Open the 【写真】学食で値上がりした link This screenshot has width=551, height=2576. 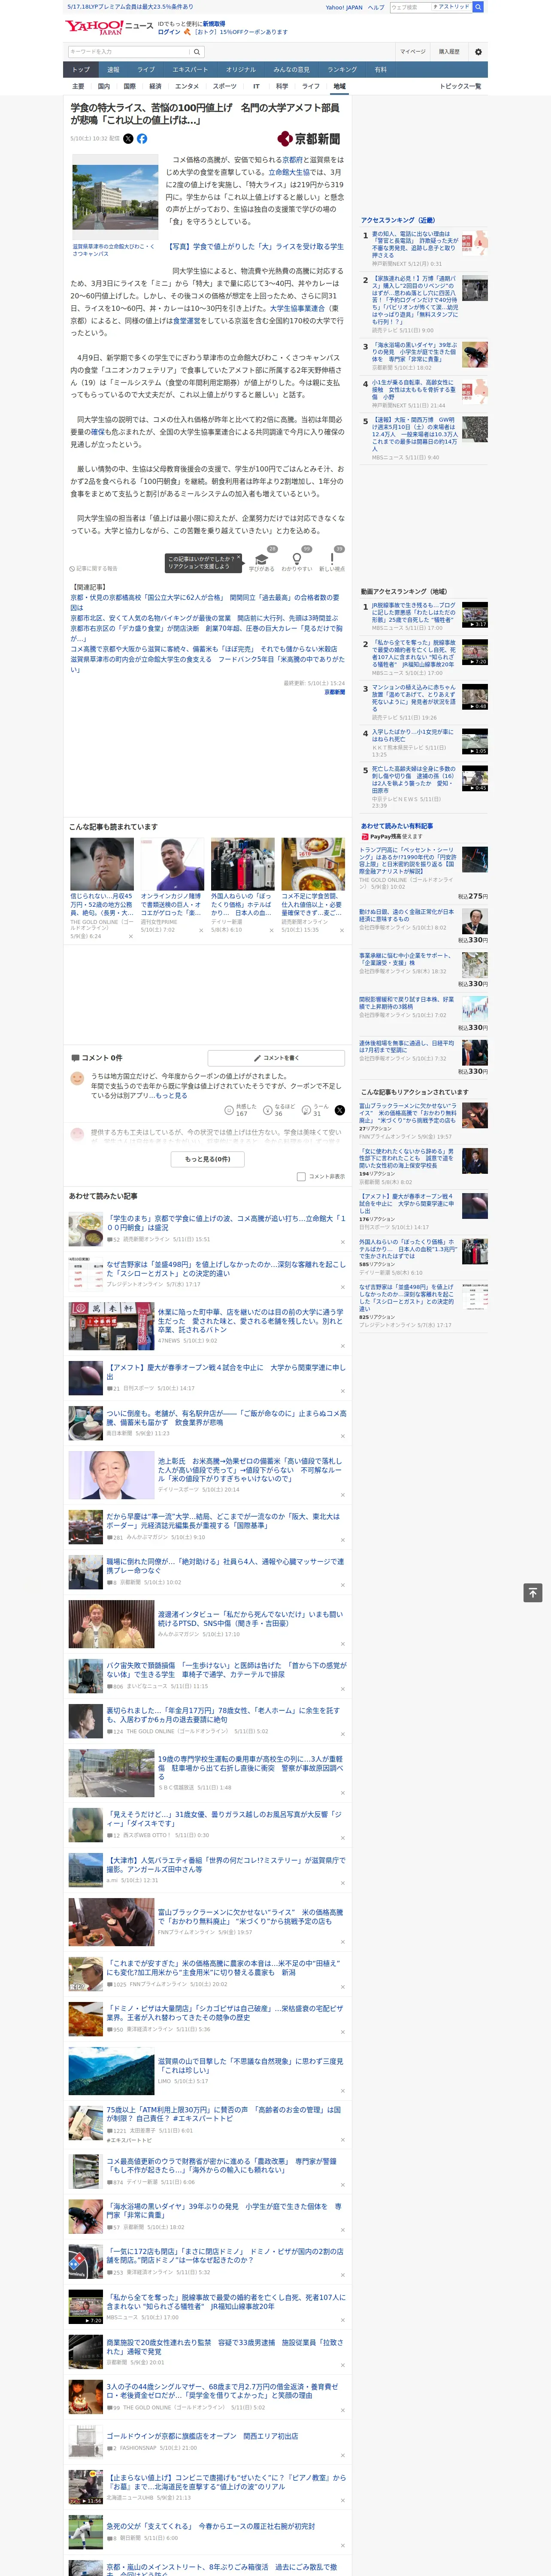coord(255,246)
